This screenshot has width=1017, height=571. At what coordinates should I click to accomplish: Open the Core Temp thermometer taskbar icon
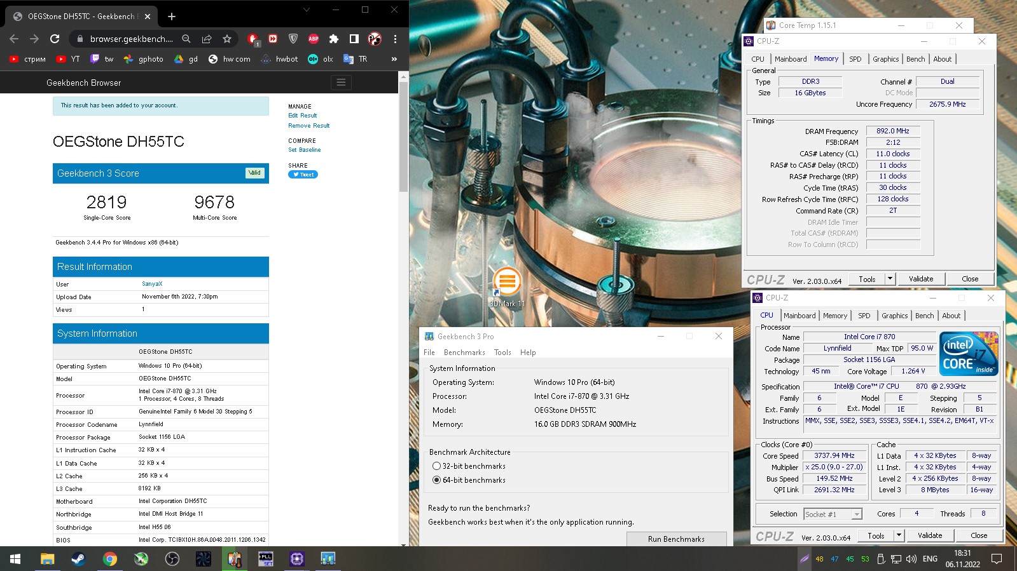coord(234,559)
